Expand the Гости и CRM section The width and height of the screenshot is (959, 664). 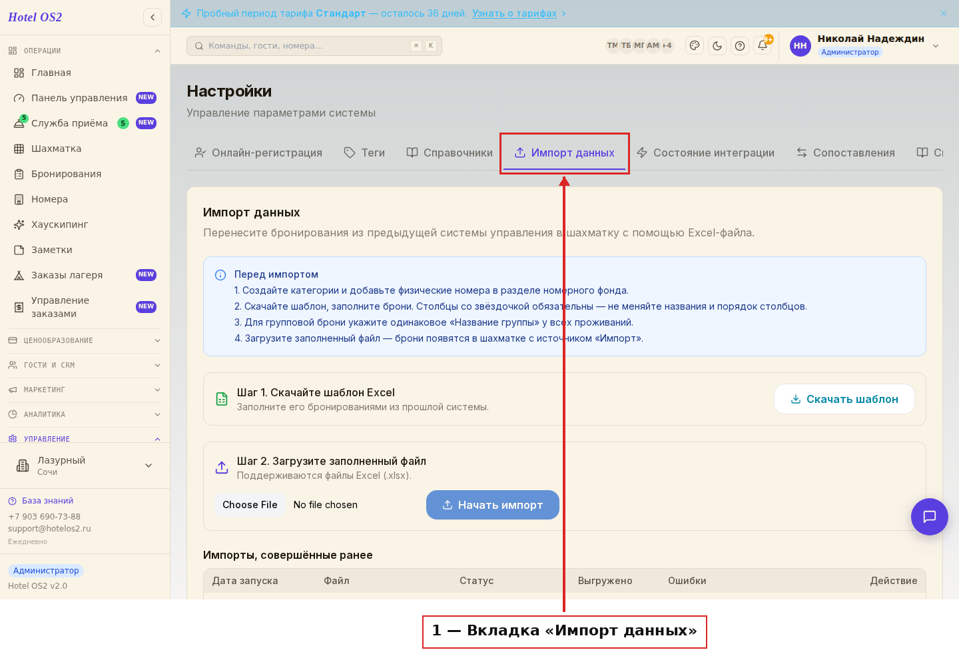click(x=85, y=365)
